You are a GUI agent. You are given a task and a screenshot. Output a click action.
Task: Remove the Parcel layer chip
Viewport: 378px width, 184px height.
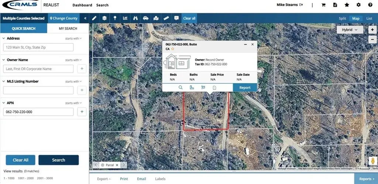click(x=117, y=165)
